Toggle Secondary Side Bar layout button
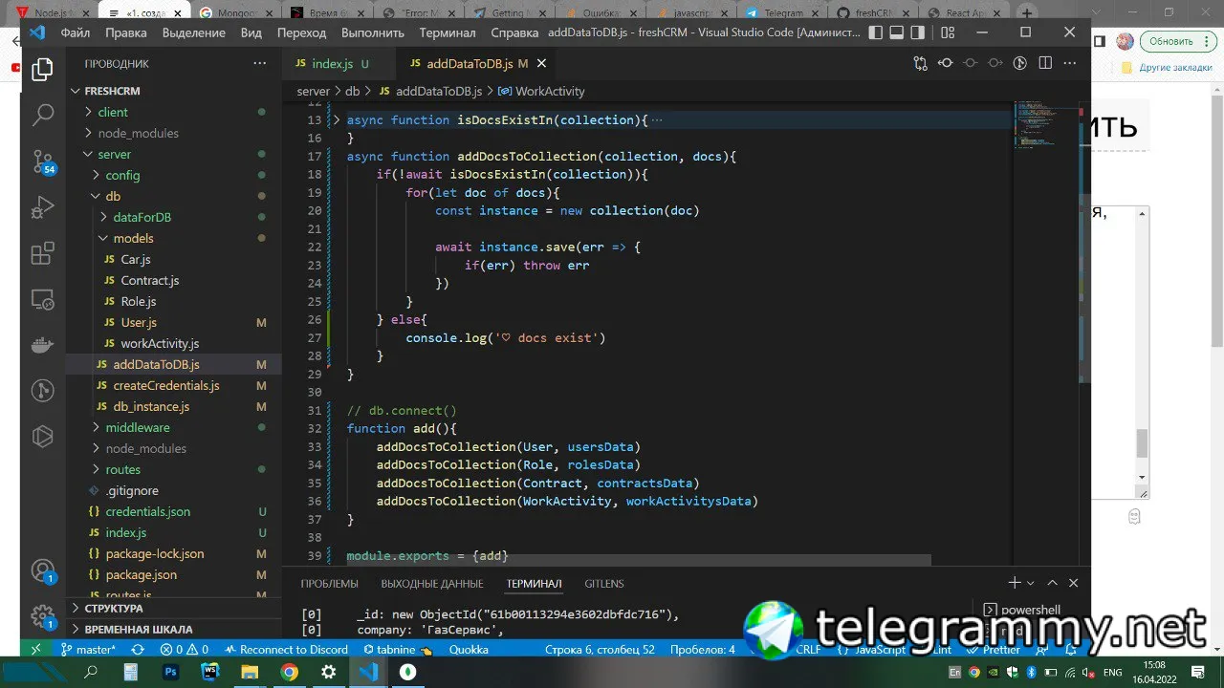This screenshot has width=1224, height=688. pos(918,32)
